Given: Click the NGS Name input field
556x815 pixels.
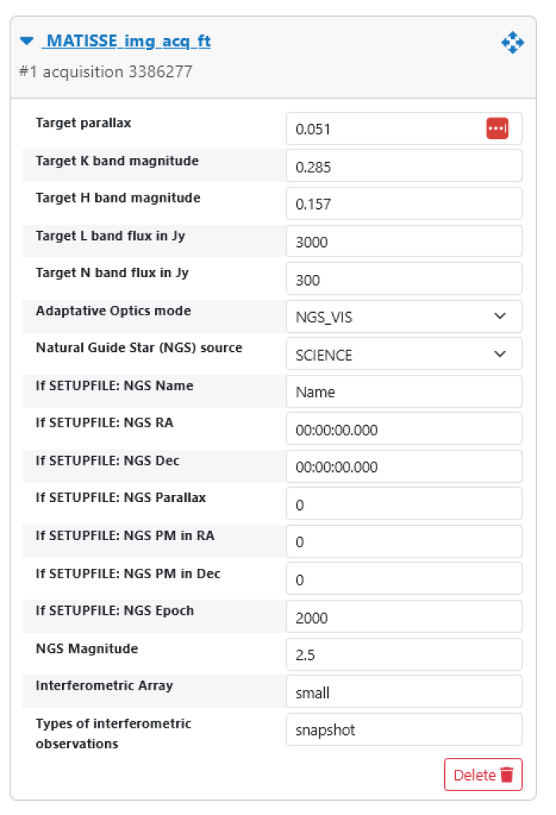Looking at the screenshot, I should click(x=403, y=392).
